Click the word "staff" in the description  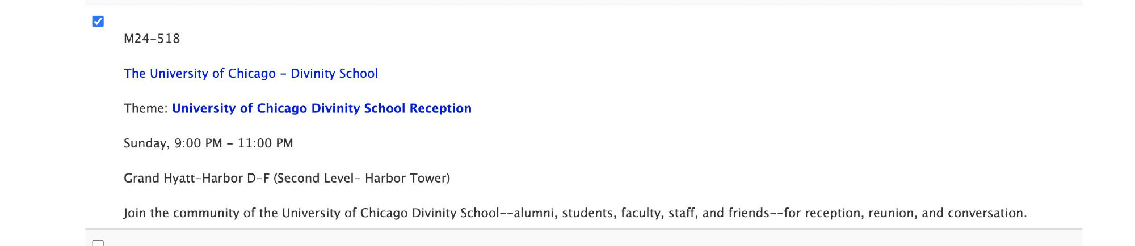coord(681,213)
